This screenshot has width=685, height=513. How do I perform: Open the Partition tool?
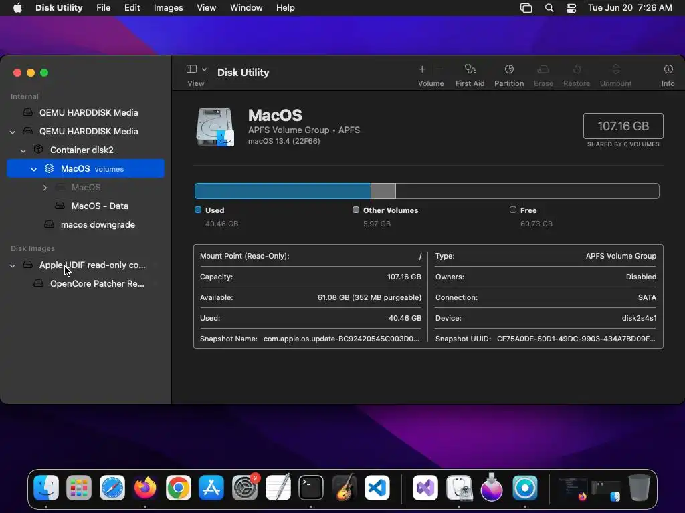[x=509, y=75]
